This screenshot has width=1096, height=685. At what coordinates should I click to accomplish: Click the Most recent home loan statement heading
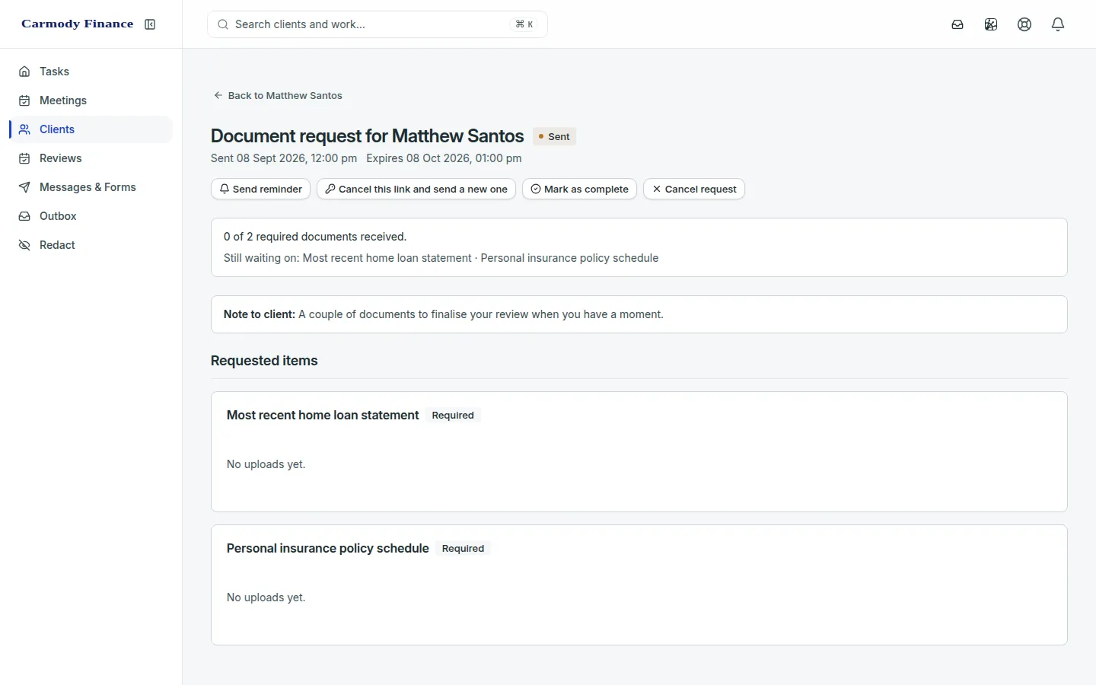pos(323,415)
